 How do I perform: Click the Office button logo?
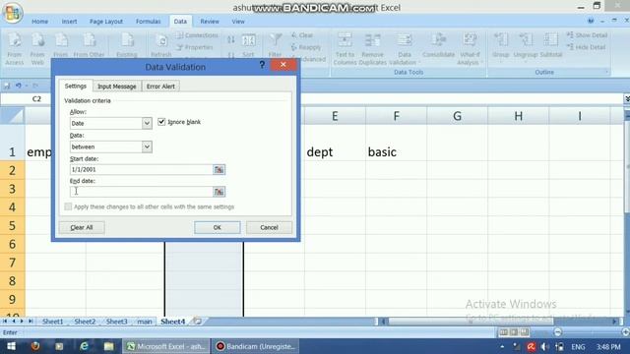click(12, 13)
